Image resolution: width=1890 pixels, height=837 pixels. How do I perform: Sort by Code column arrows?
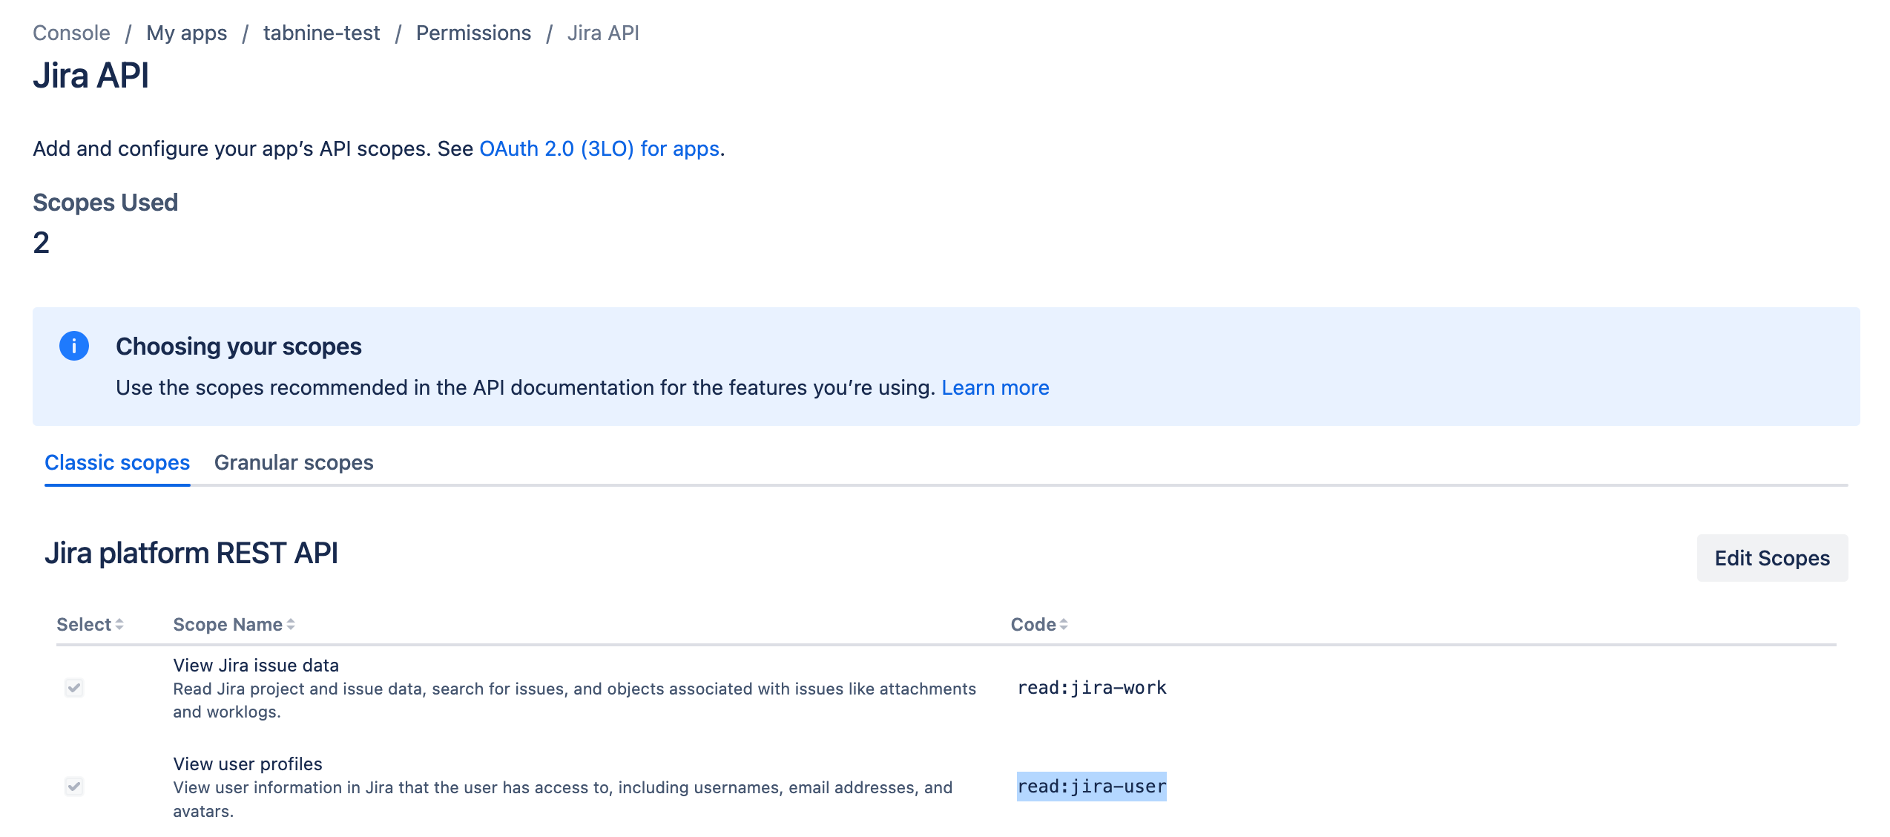coord(1064,625)
